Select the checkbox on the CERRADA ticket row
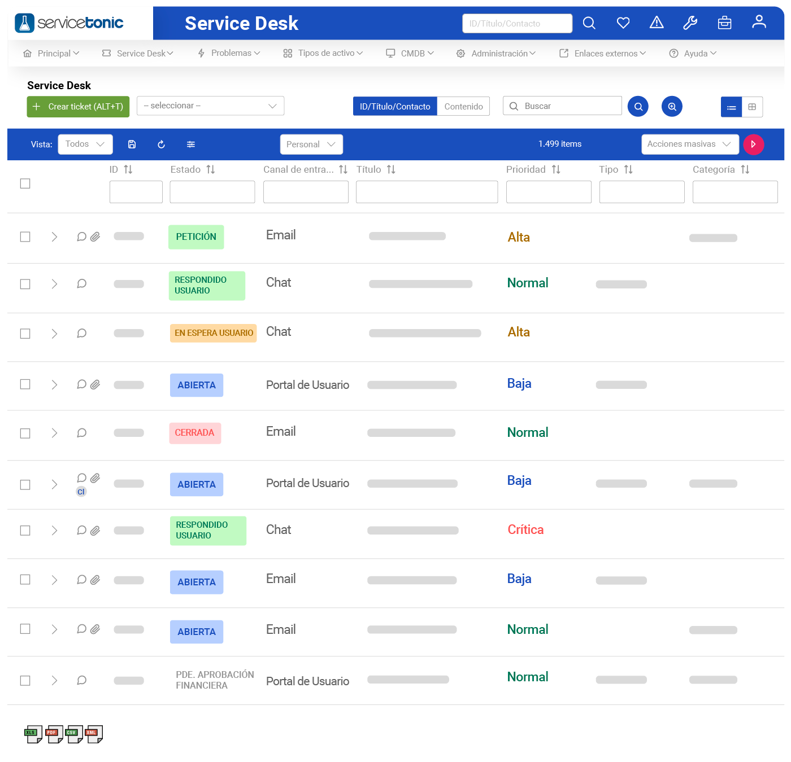791x762 pixels. [25, 433]
